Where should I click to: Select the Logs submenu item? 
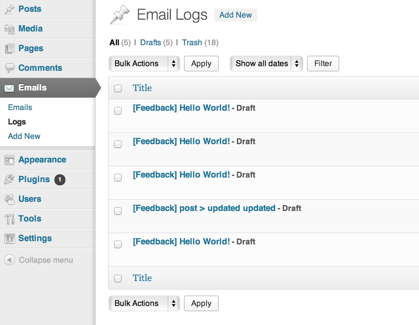click(x=17, y=122)
